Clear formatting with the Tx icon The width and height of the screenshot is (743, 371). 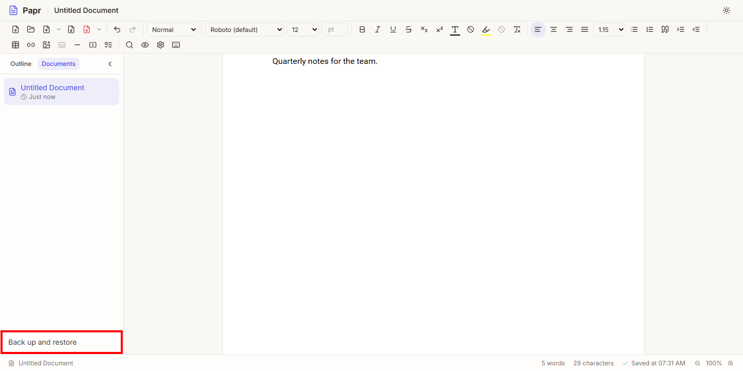coord(517,29)
